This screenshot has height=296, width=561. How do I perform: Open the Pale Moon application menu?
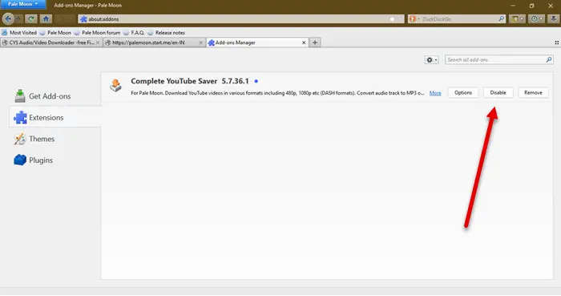click(23, 4)
